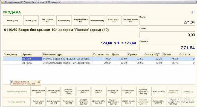Click the current item description panel
This screenshot has height=107, width=197.
pos(70,38)
